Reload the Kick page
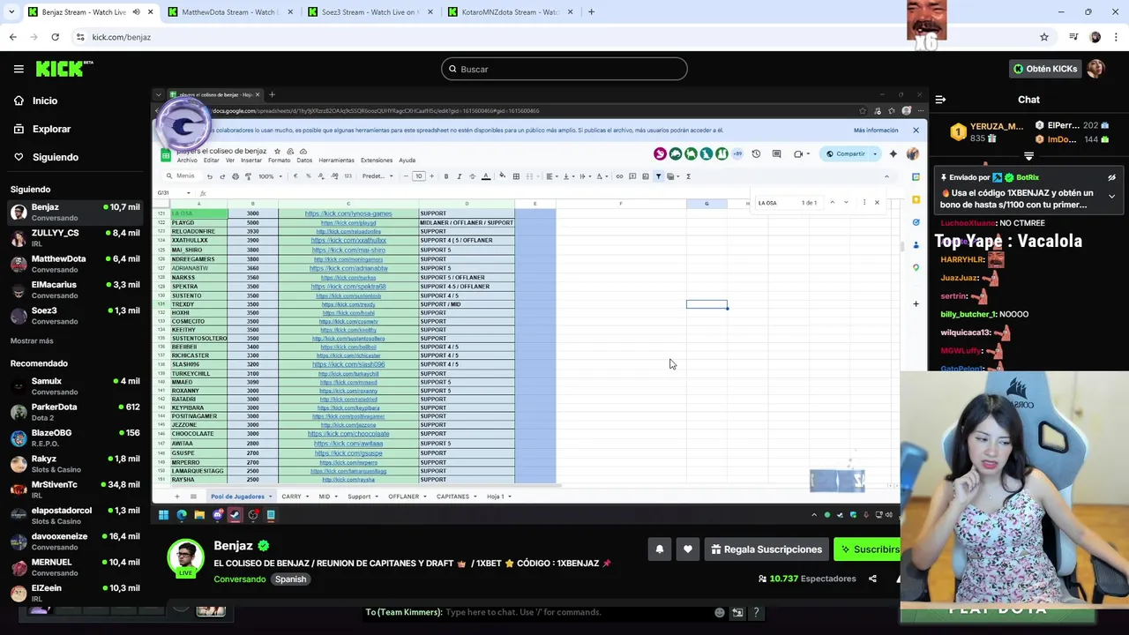 click(55, 37)
